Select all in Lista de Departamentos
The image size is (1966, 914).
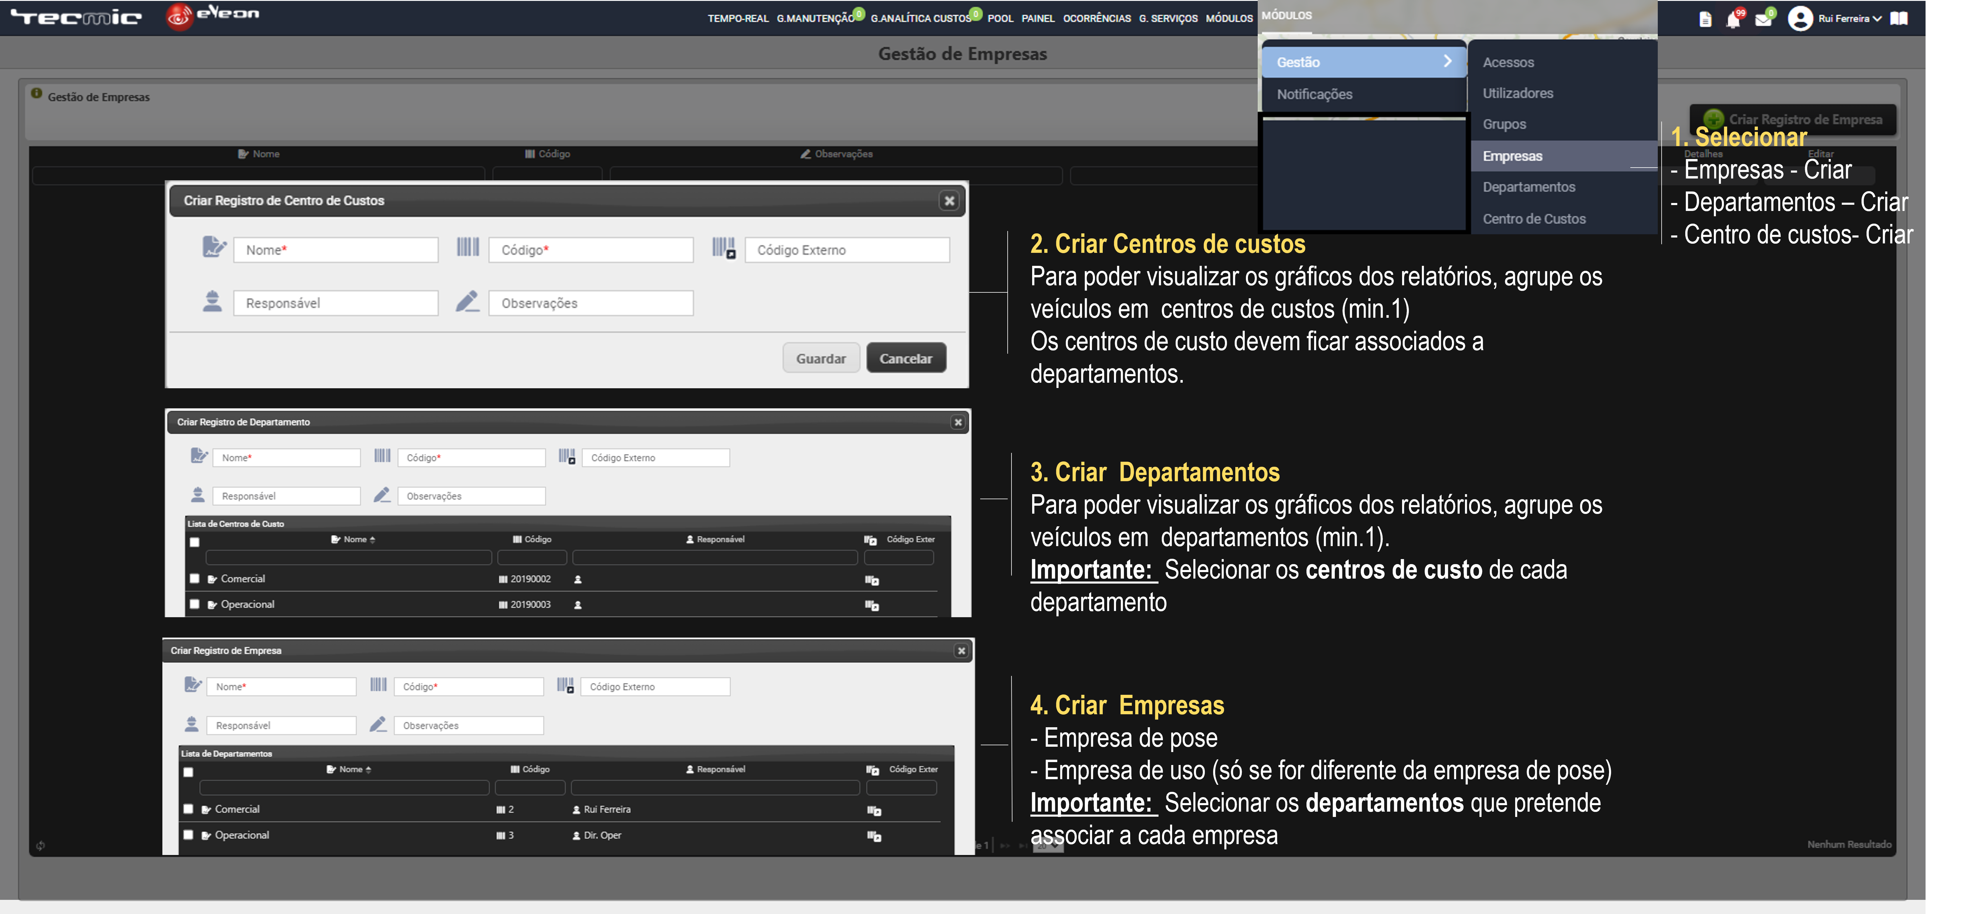[188, 772]
